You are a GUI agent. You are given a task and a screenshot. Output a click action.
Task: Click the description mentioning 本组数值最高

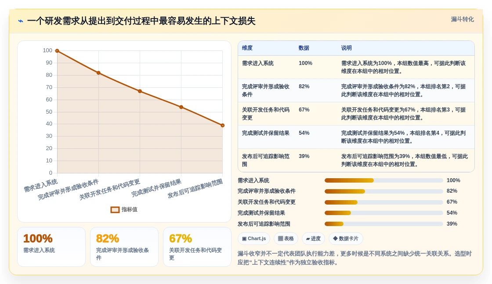(x=404, y=67)
